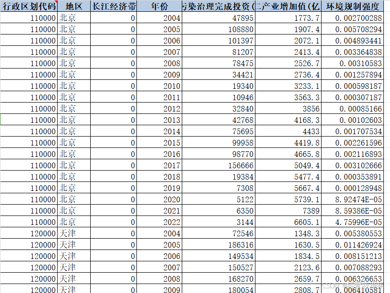
Task: Click the value 149534
Action: coord(219,256)
